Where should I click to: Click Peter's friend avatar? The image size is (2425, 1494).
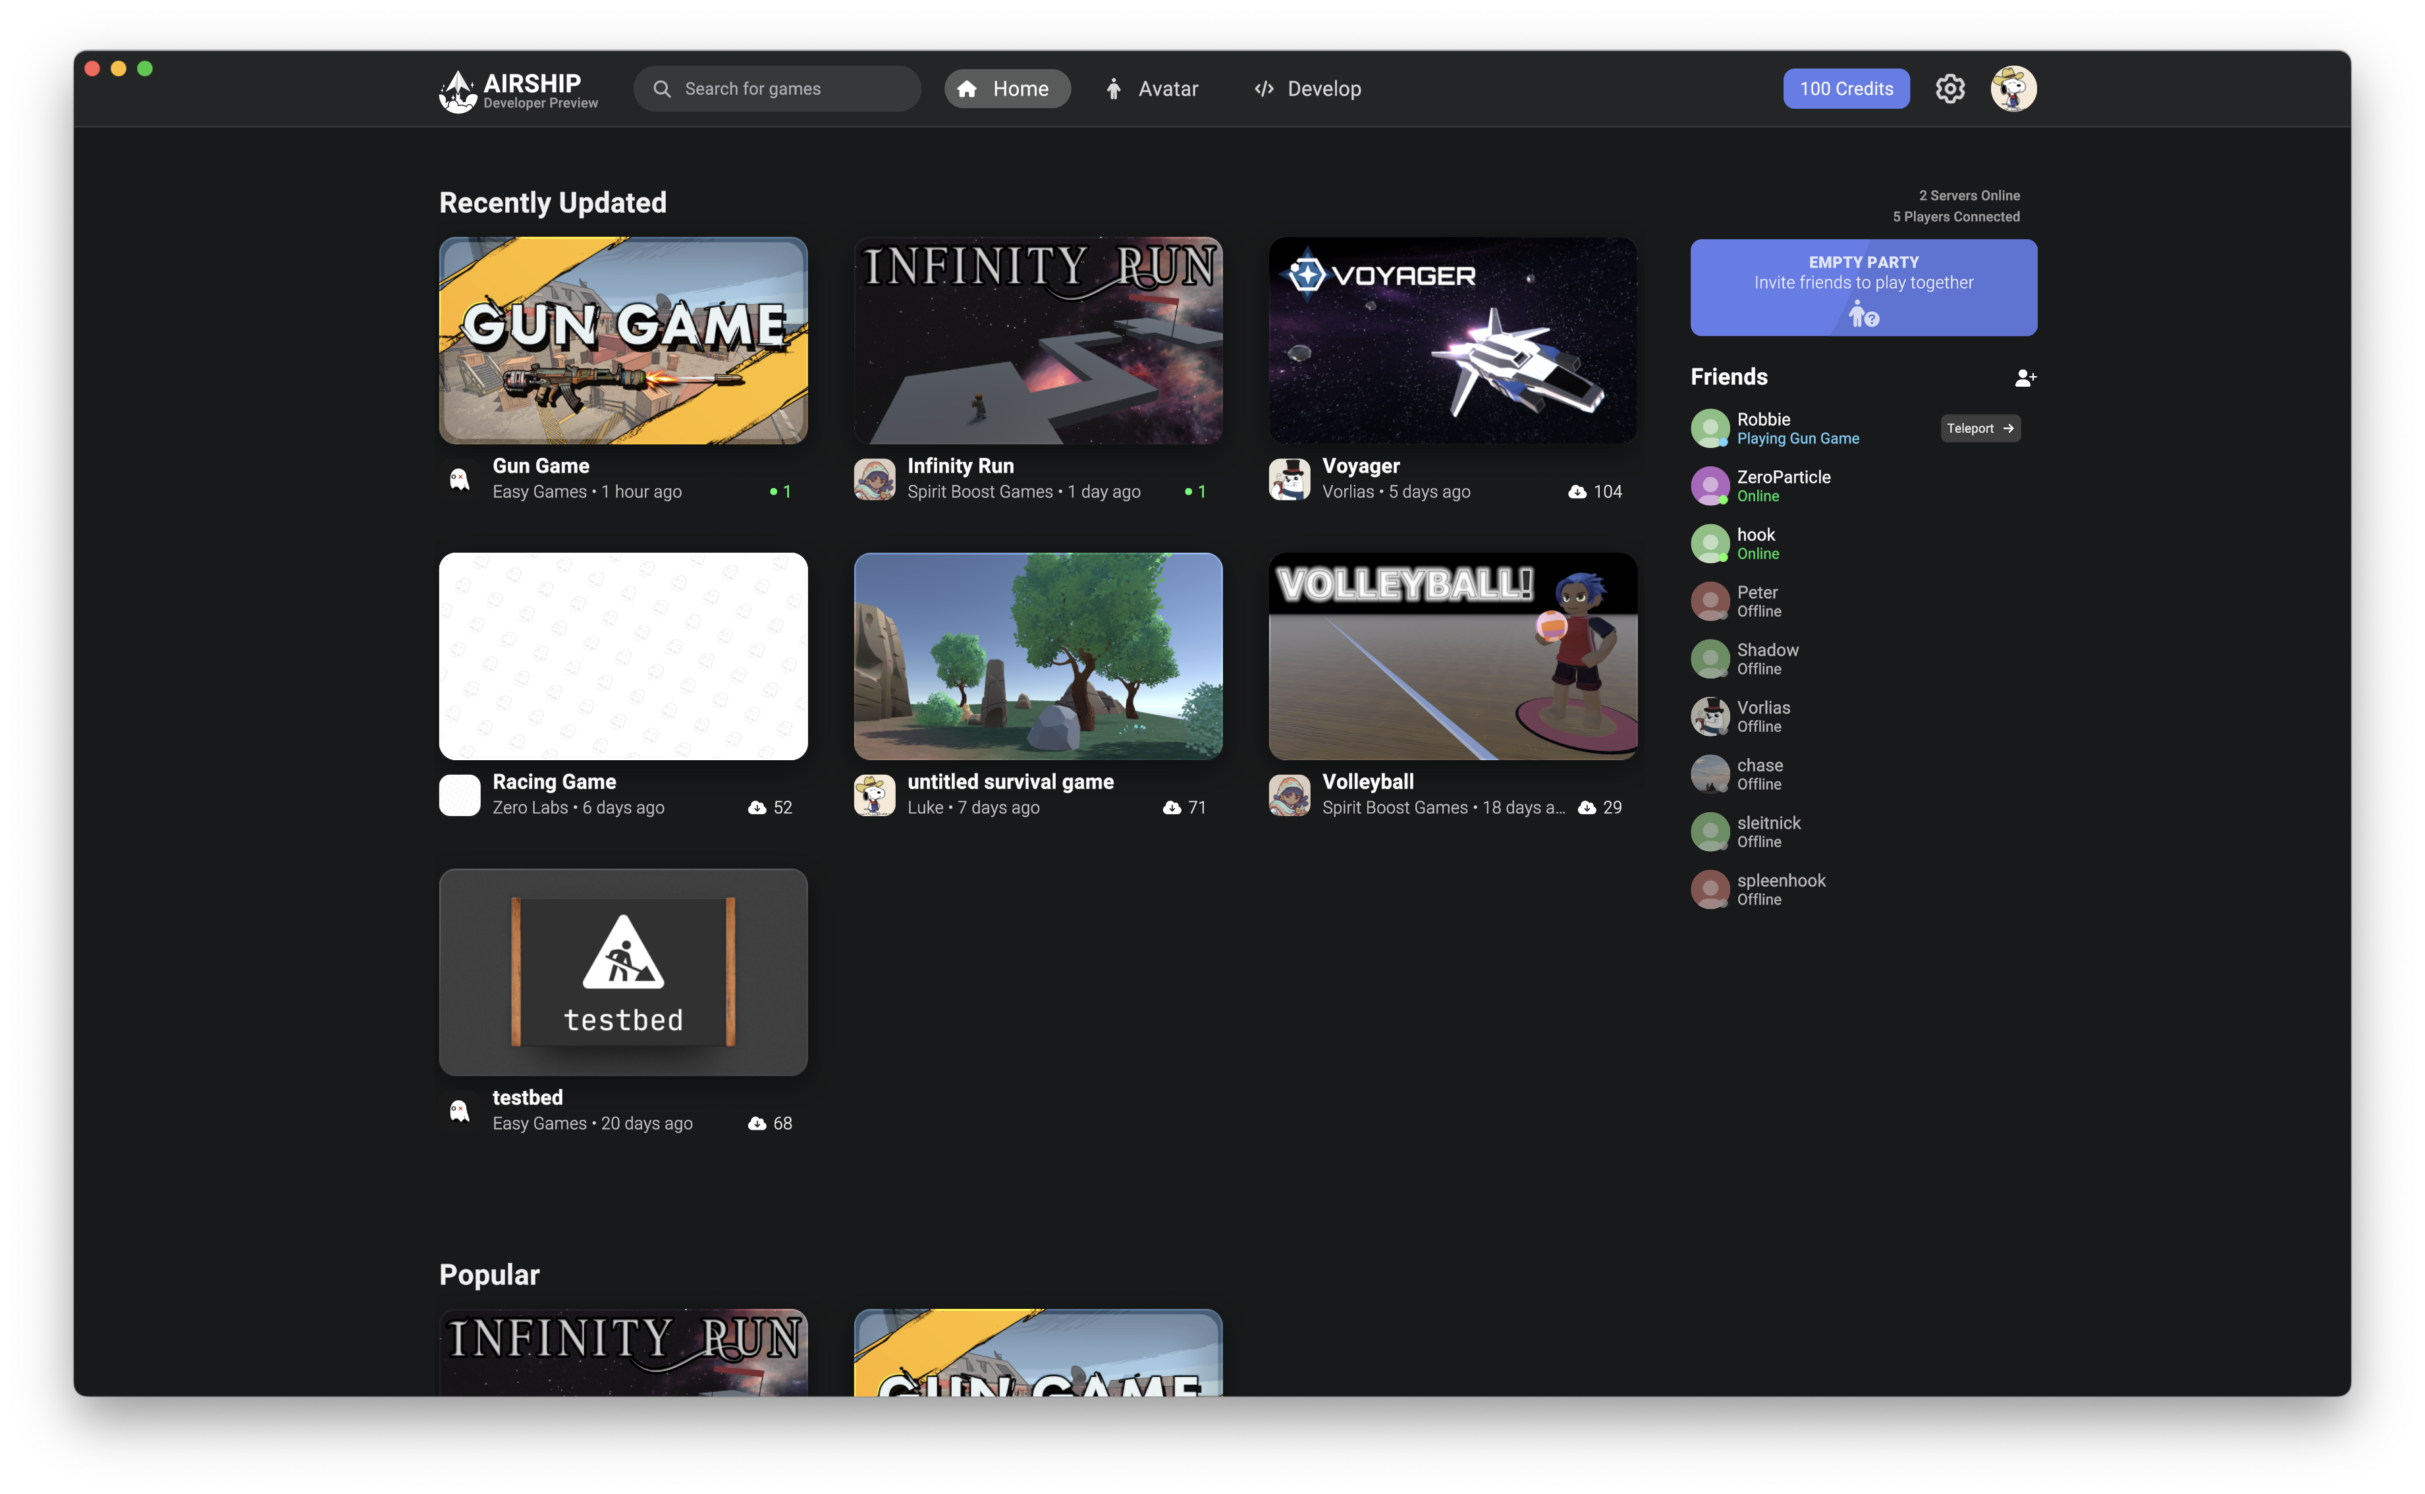point(1710,601)
